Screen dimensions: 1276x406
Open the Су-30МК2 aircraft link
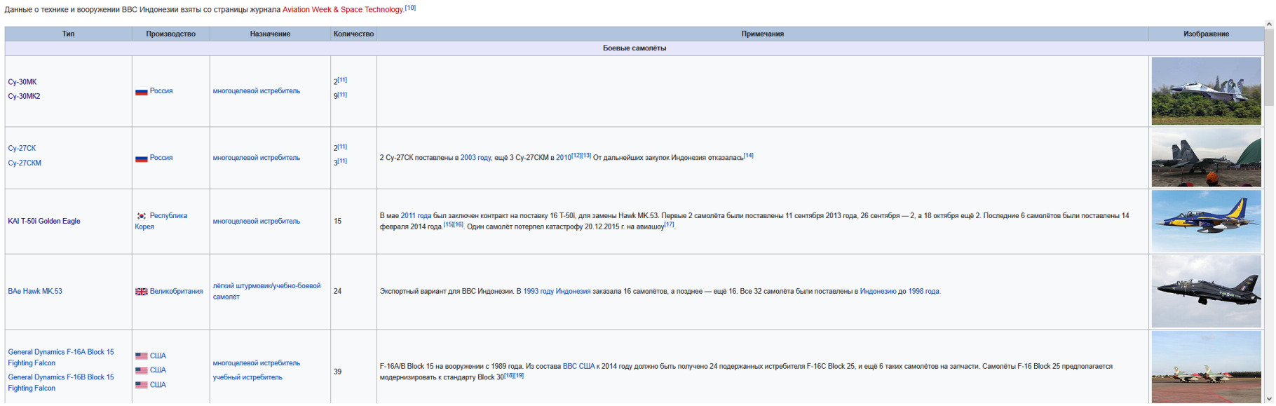(x=24, y=96)
